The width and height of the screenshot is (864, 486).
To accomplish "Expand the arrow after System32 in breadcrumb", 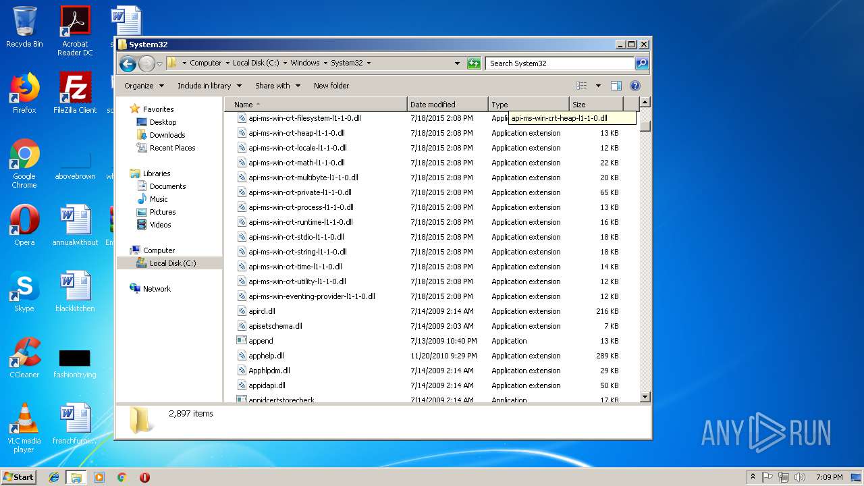I will click(369, 63).
